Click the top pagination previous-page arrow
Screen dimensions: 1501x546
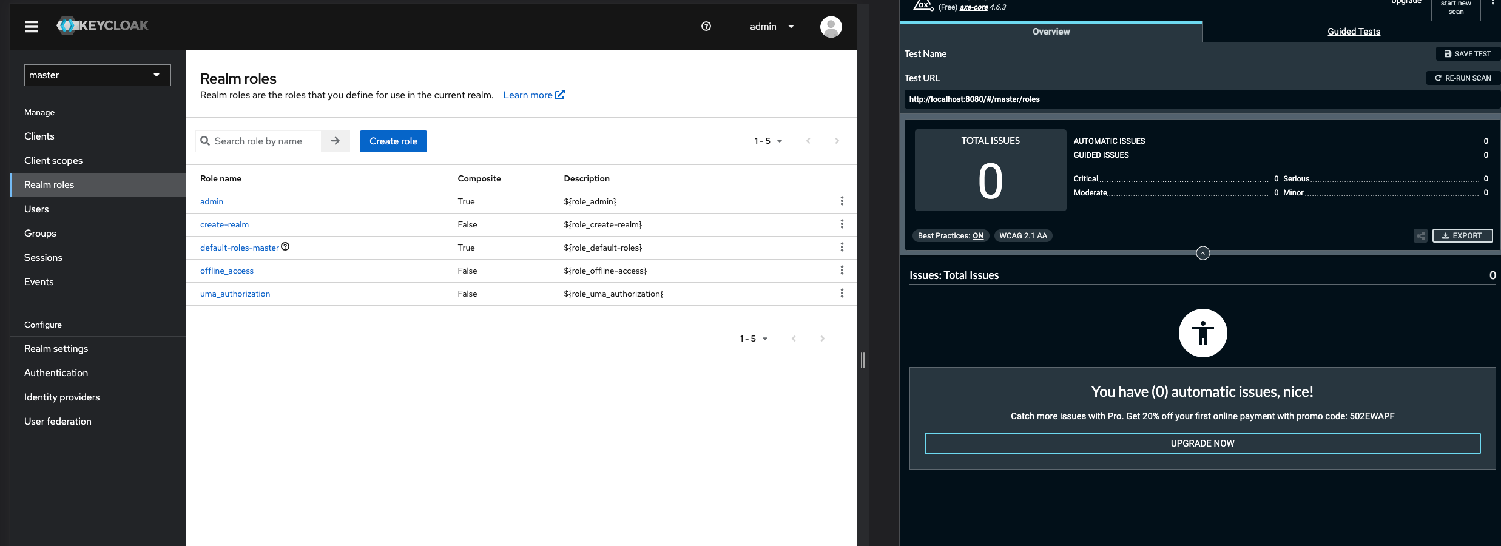coord(808,141)
